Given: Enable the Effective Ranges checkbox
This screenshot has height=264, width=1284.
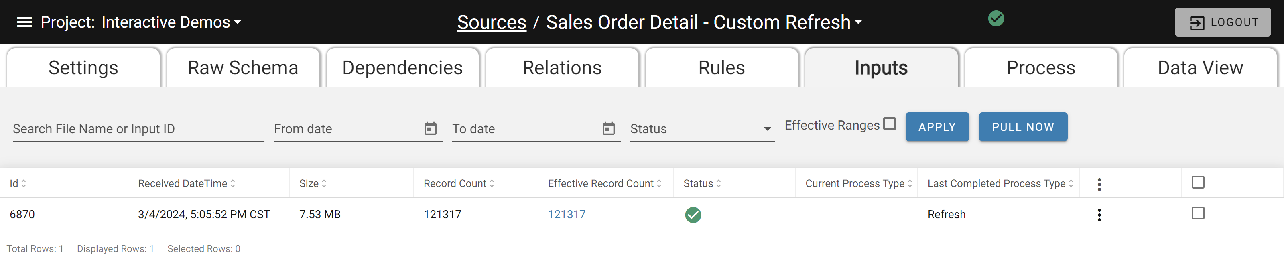Looking at the screenshot, I should [889, 124].
